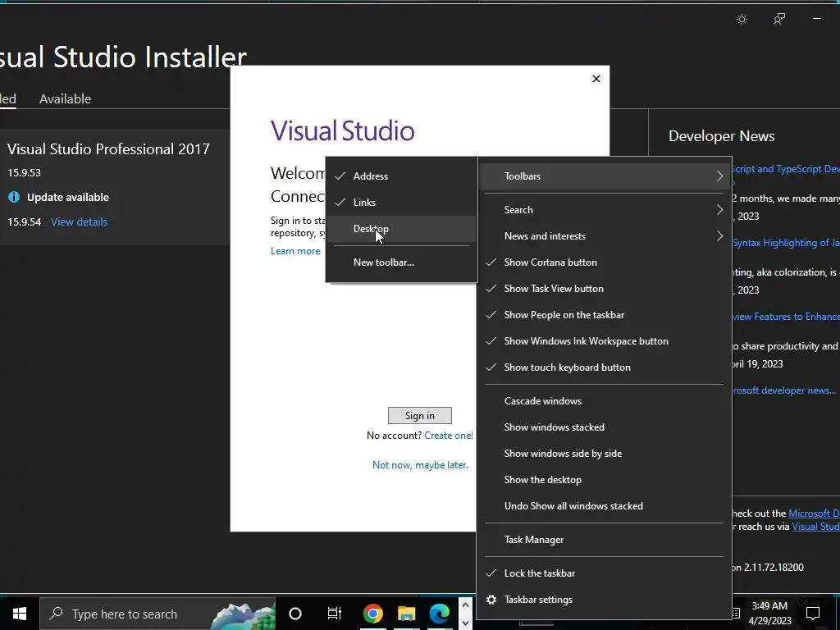Open Taskbar settings
This screenshot has height=630, width=840.
605,600
